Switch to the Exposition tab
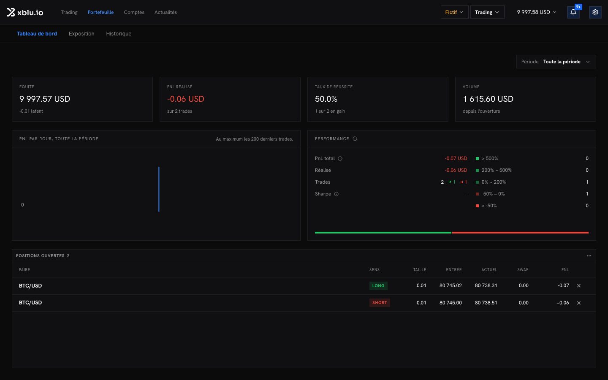The image size is (608, 380). tap(81, 34)
